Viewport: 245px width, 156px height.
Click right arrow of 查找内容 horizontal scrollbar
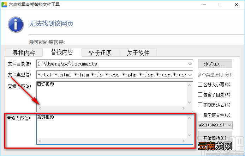tap(184, 108)
